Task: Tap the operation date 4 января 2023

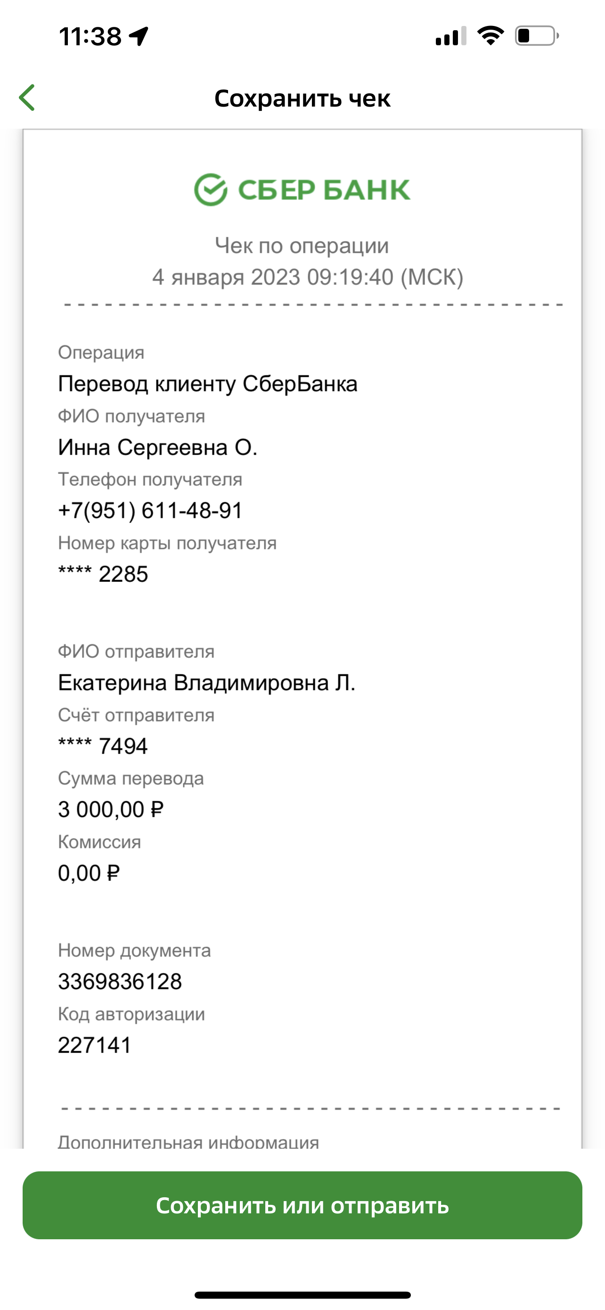Action: coord(226,277)
